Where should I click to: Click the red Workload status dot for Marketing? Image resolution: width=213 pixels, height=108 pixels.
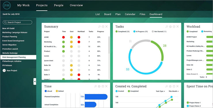[79, 42]
